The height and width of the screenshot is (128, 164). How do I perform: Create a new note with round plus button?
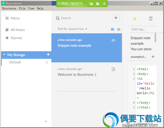116,18
